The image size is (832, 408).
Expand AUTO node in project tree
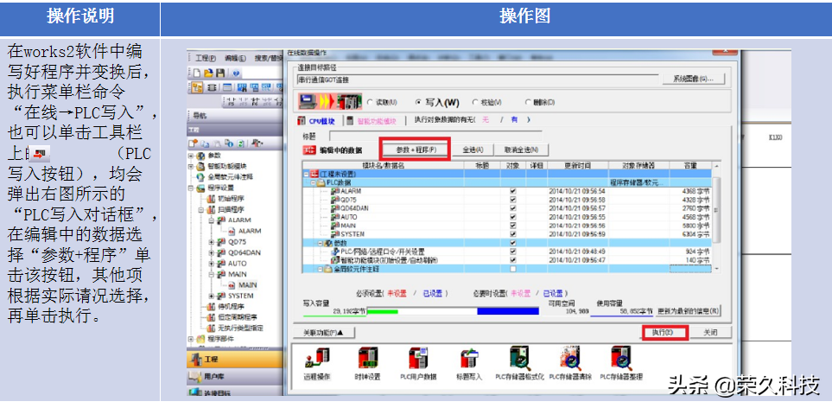point(213,263)
